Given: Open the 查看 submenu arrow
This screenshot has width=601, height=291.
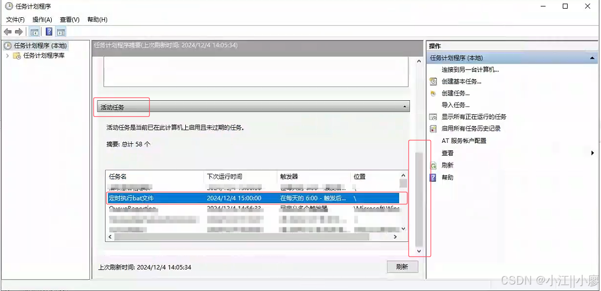Looking at the screenshot, I should pos(593,153).
